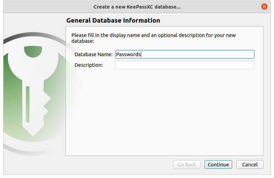Image resolution: width=274 pixels, height=178 pixels.
Task: Select the empty Description input field
Action: 184,65
